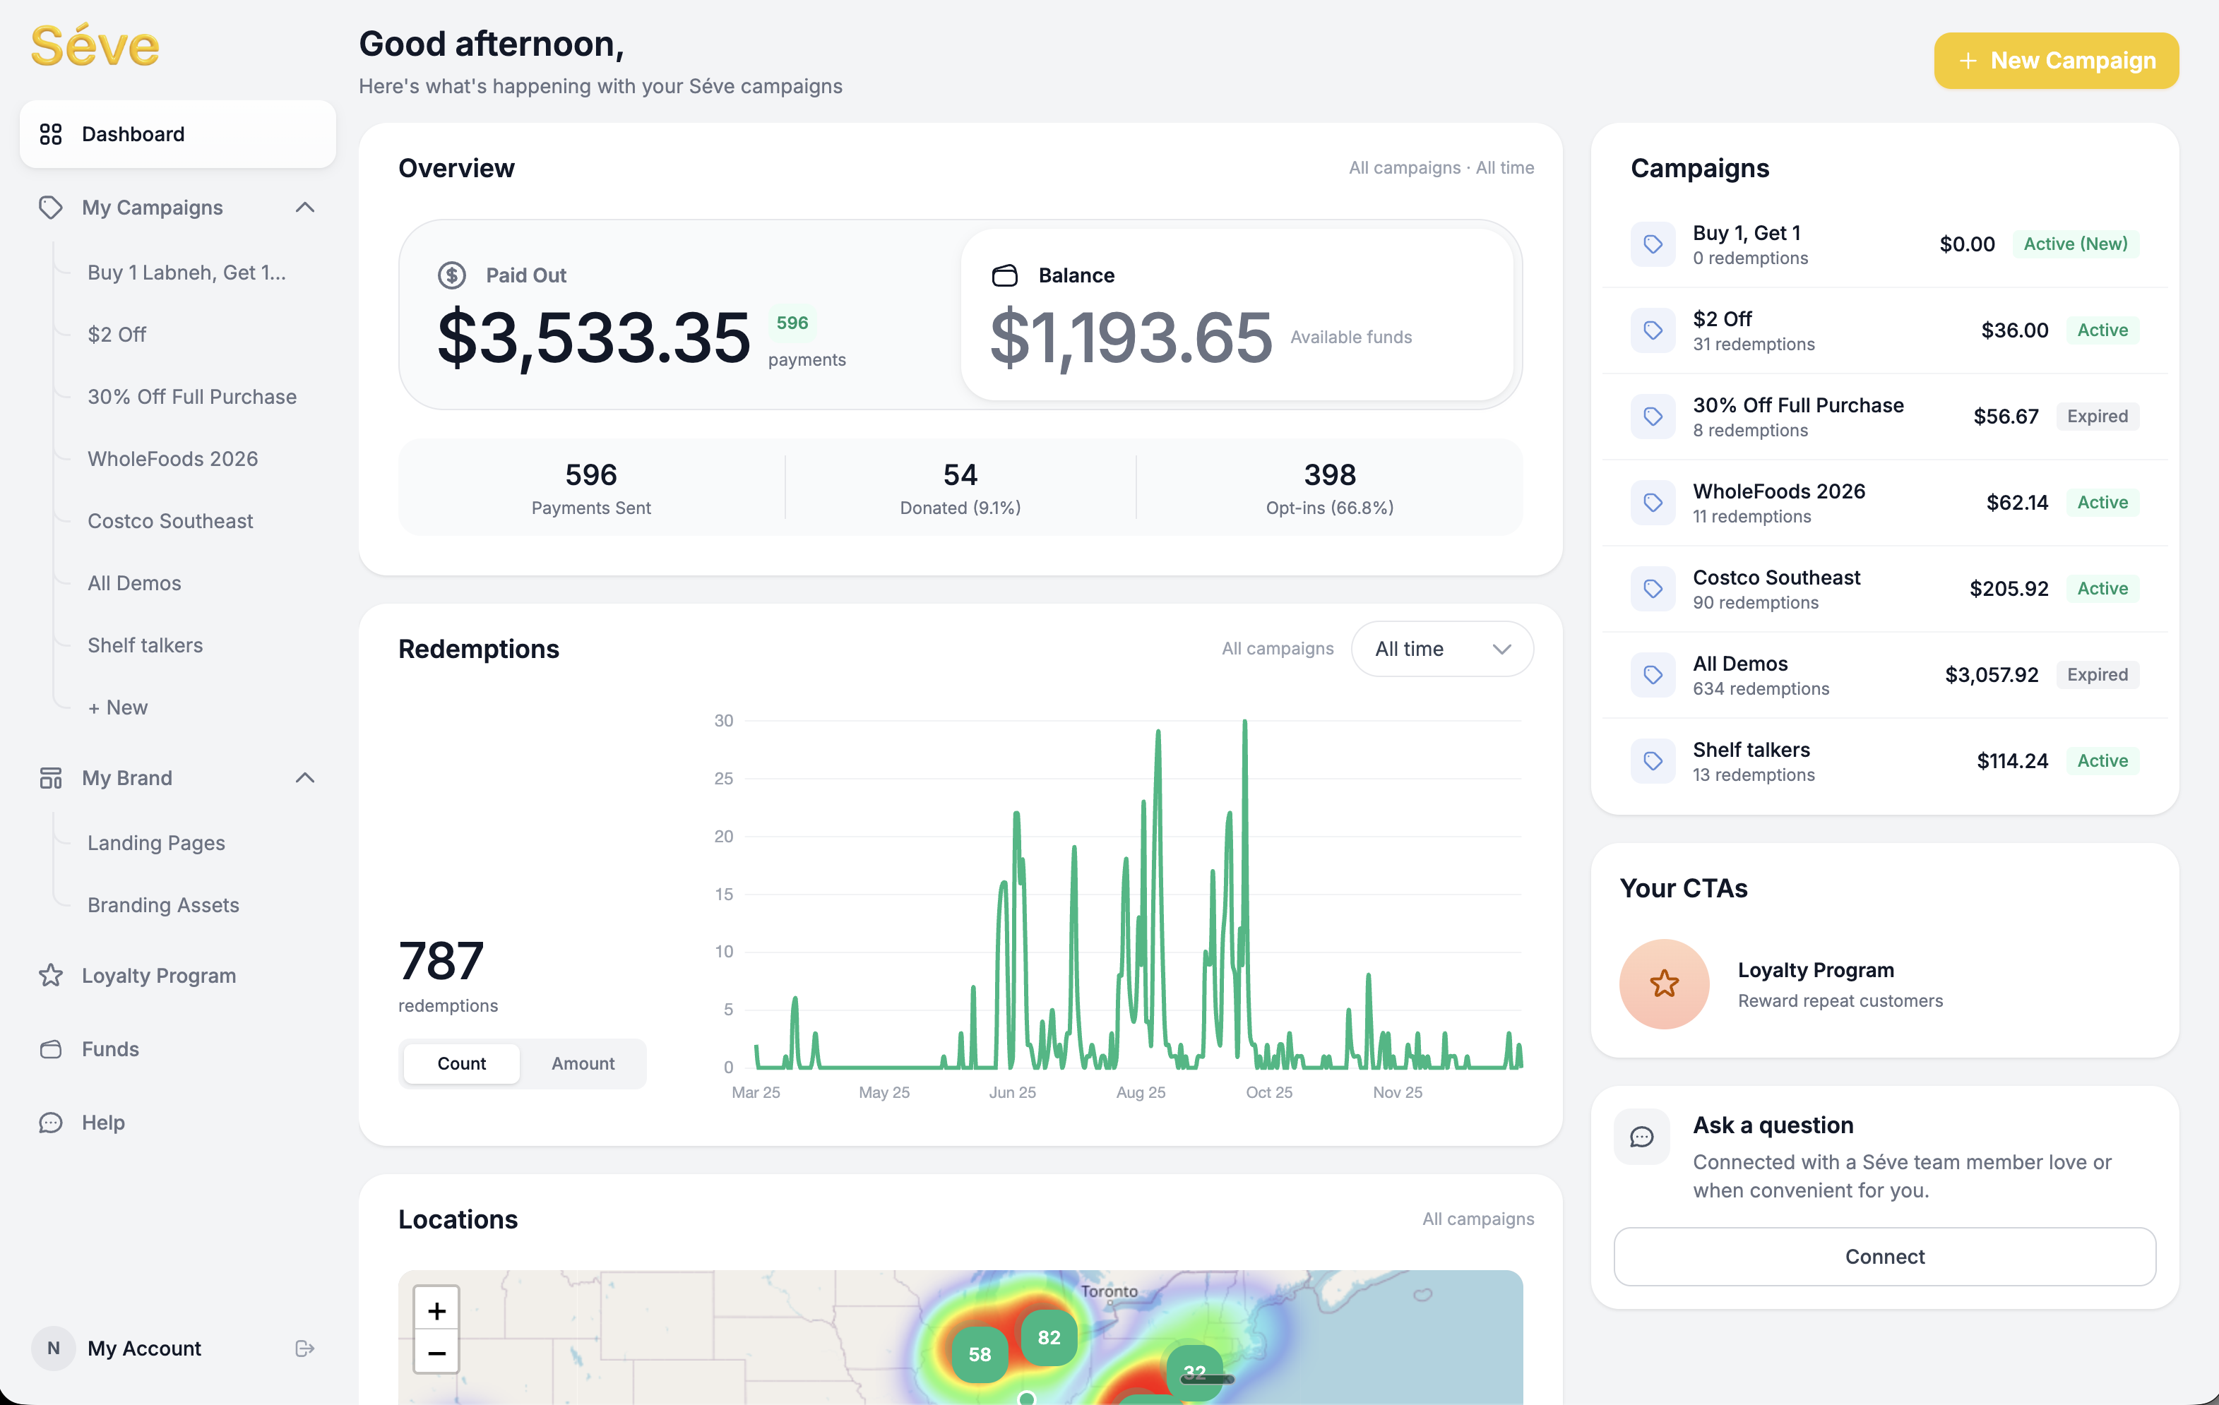
Task: Select the My Campaigns tag icon
Action: [52, 208]
